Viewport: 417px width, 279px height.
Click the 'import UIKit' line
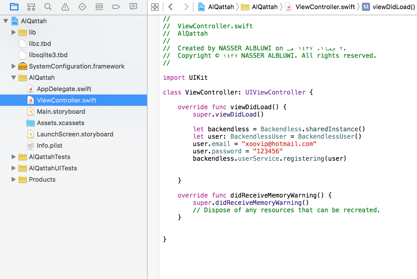tap(185, 78)
